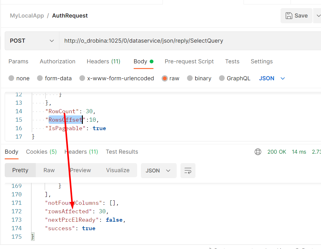Open the Pre-request Script tab
This screenshot has width=321, height=249.
coord(189,61)
